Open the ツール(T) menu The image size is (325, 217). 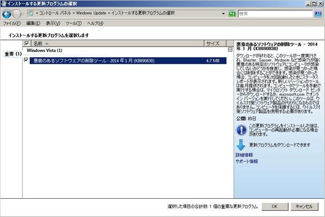[74, 23]
